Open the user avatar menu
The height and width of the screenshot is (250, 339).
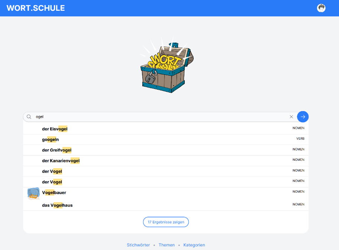point(321,8)
